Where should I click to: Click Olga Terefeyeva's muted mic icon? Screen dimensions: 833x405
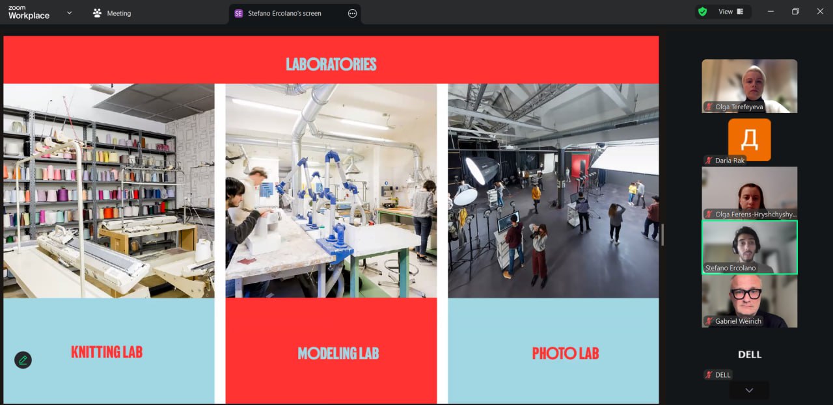tap(709, 107)
